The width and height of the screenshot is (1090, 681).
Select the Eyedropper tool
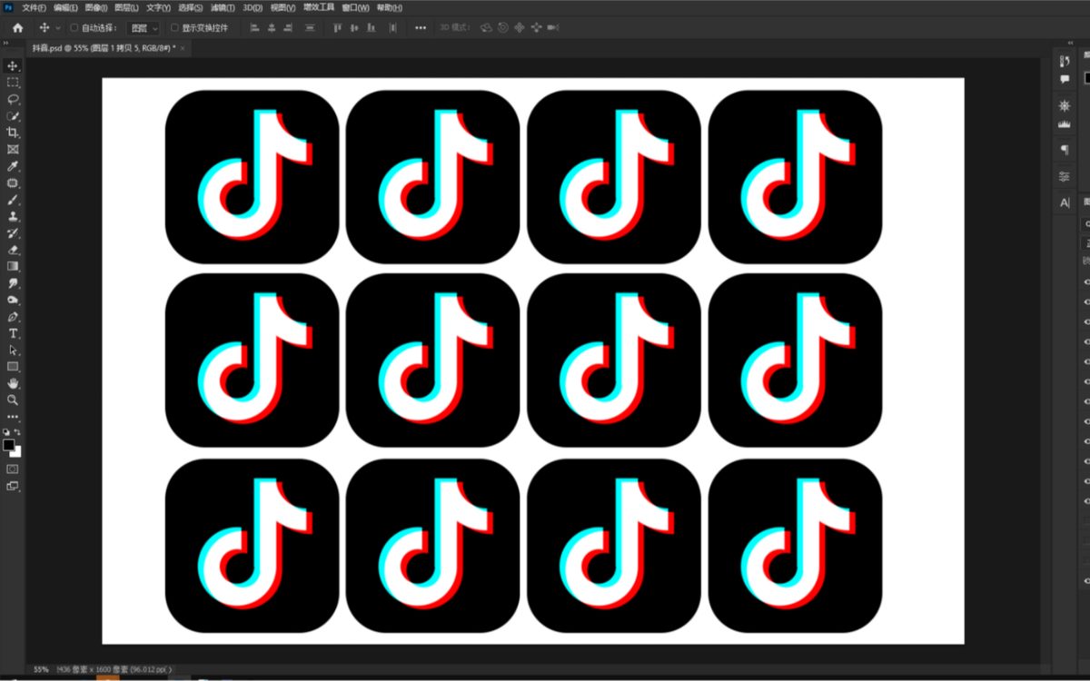pyautogui.click(x=13, y=166)
